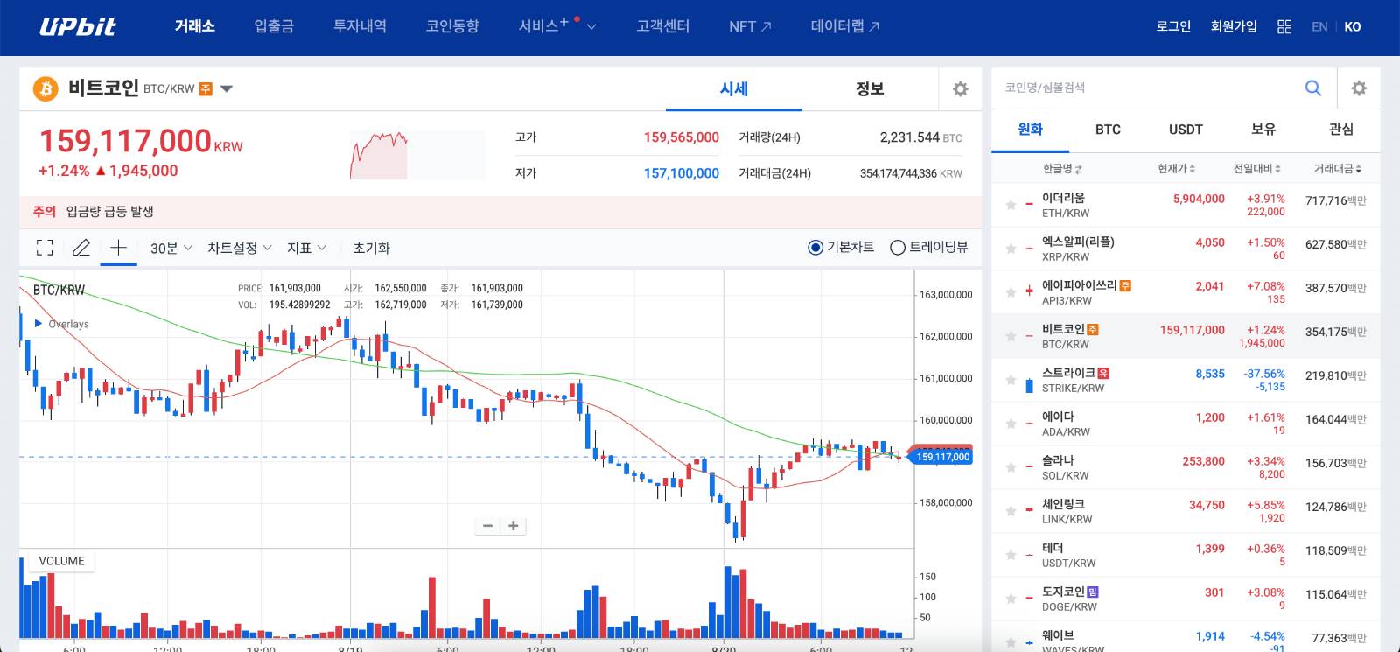Open NFT external link
Viewport: 1400px width, 652px height.
[750, 26]
